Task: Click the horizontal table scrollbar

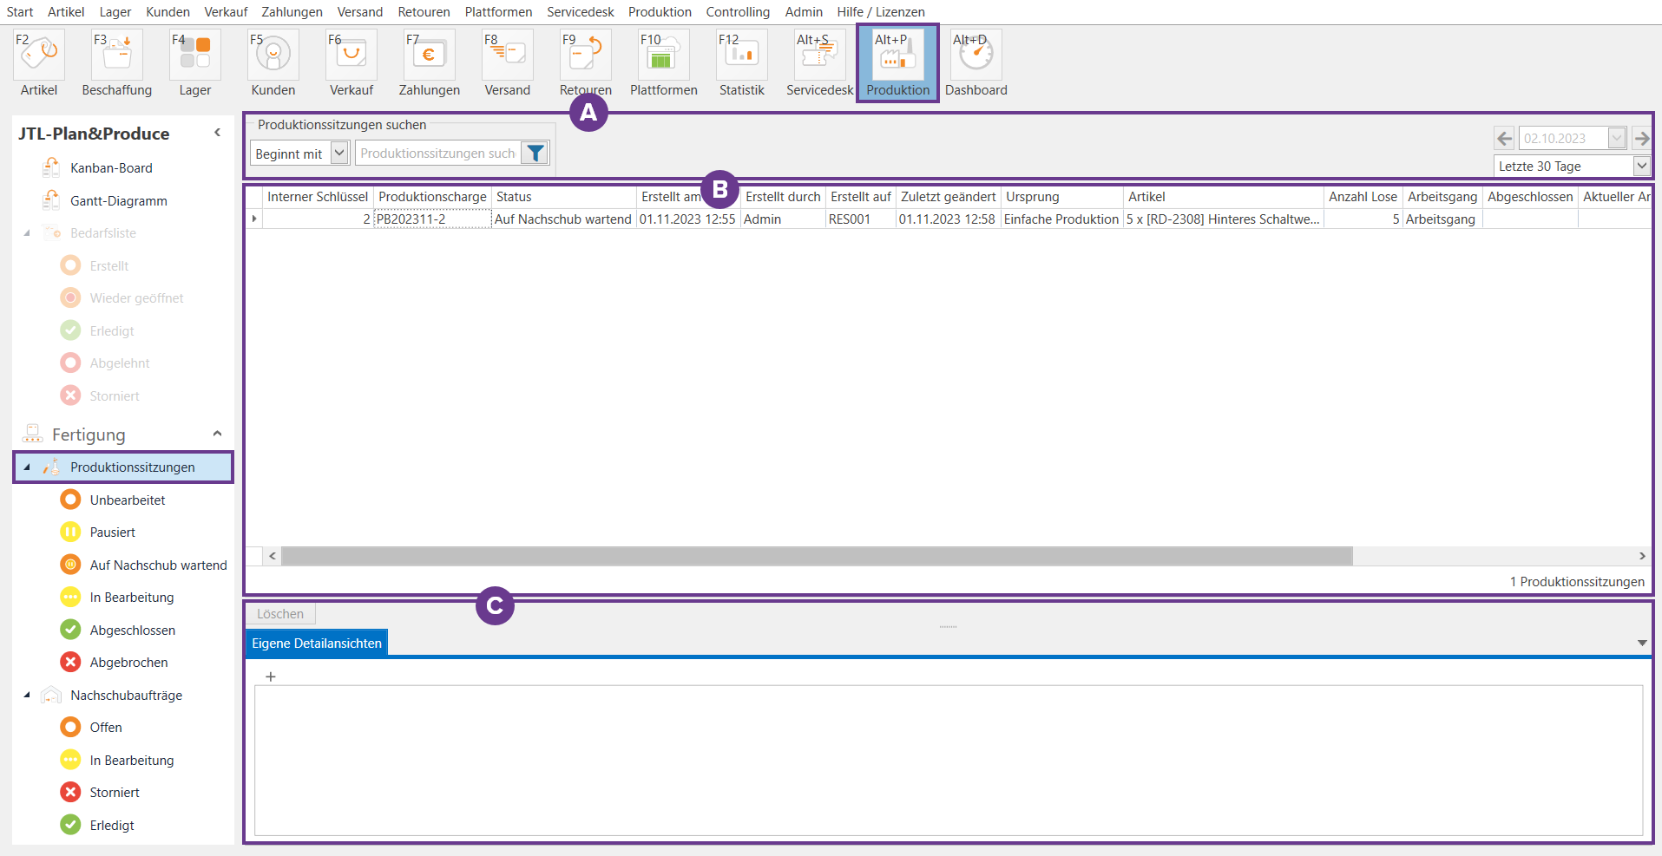Action: coord(816,556)
